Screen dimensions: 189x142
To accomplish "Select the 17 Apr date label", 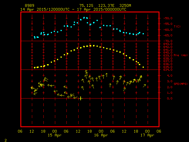I will coord(147,135).
